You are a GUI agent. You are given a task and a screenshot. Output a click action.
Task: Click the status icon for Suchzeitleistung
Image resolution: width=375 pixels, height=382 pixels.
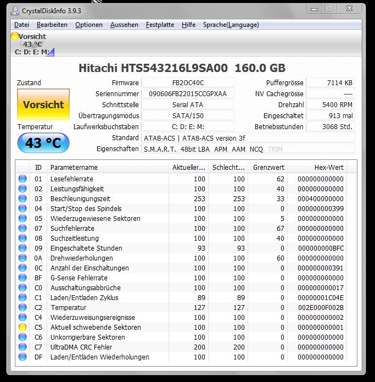(23, 238)
